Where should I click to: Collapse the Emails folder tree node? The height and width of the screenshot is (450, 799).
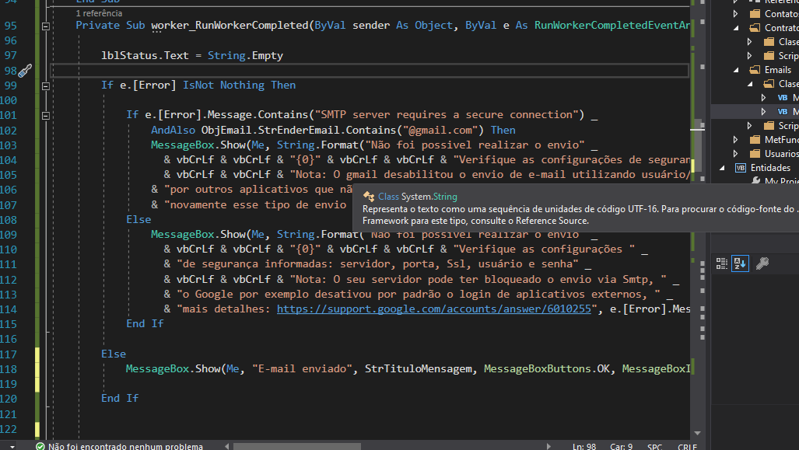tap(736, 70)
